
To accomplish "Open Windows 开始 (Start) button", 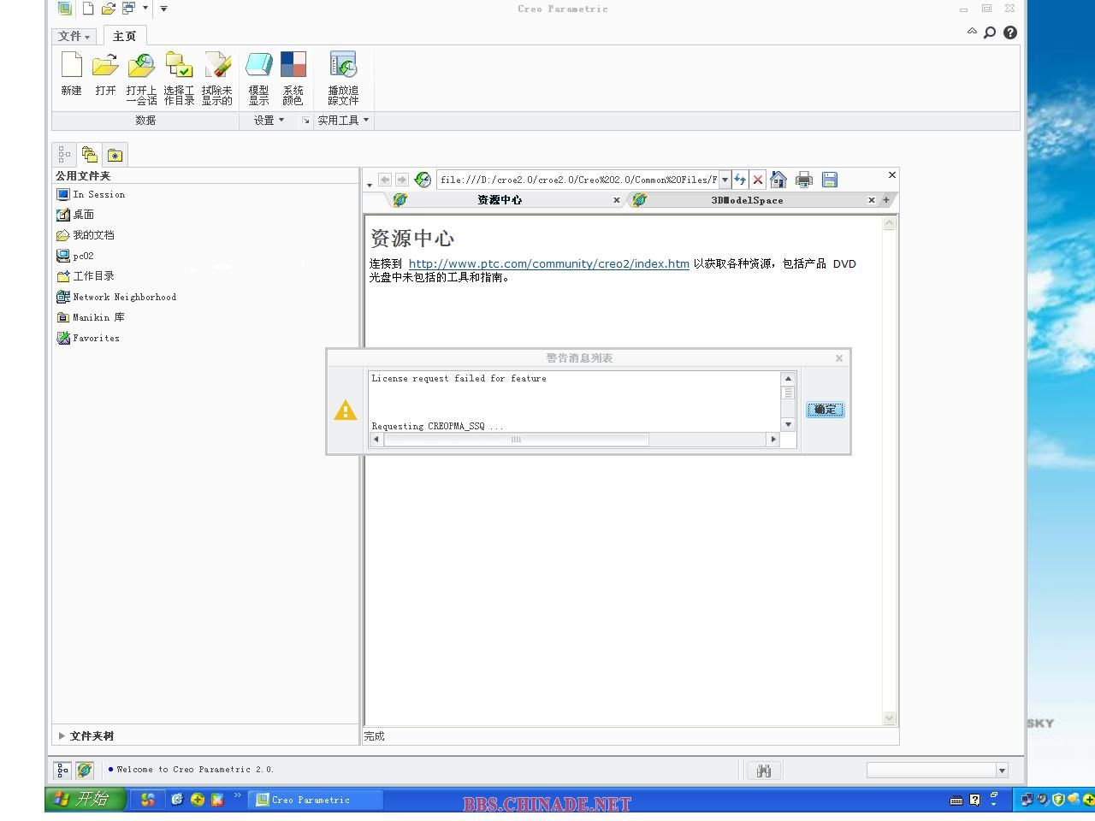I will click(x=85, y=800).
